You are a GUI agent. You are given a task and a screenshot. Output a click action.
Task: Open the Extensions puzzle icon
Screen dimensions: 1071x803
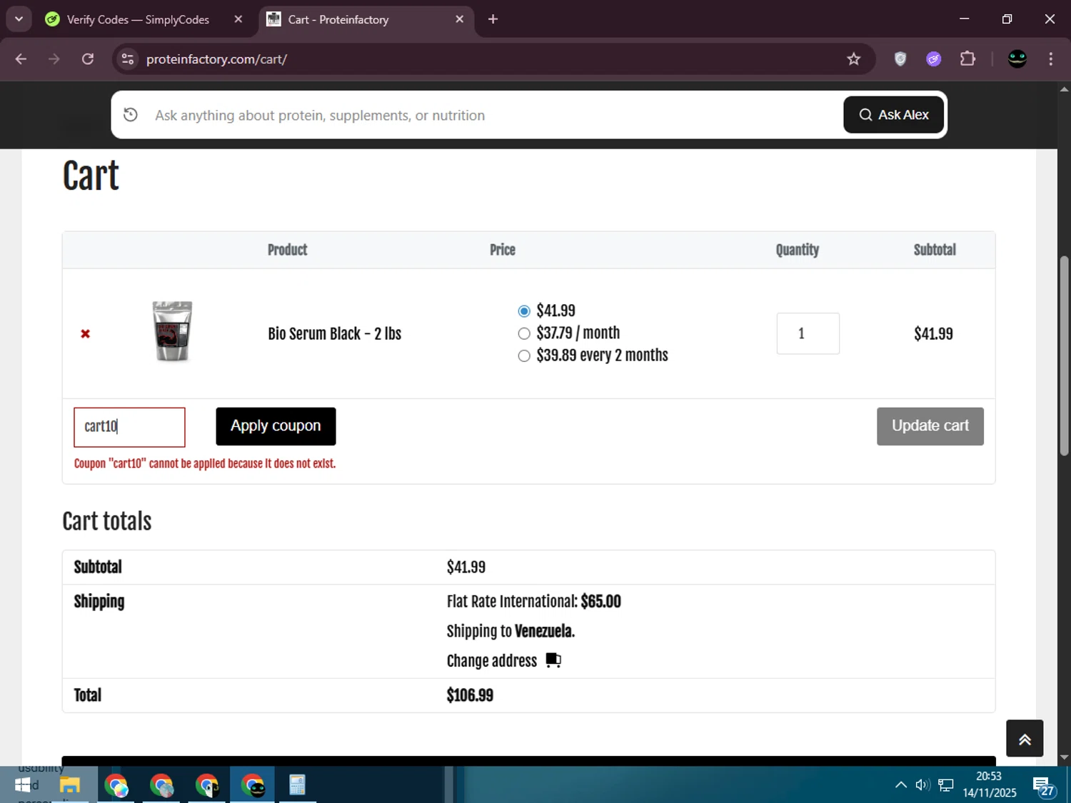coord(967,59)
